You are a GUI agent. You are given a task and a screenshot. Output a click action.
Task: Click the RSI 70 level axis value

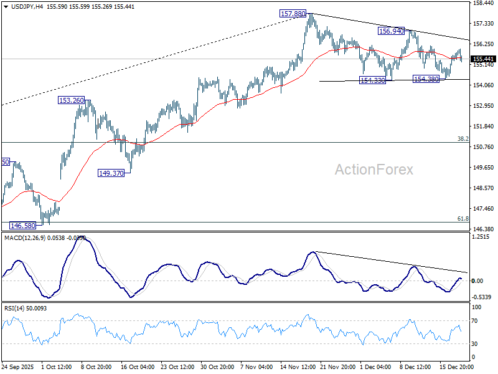[474, 321]
